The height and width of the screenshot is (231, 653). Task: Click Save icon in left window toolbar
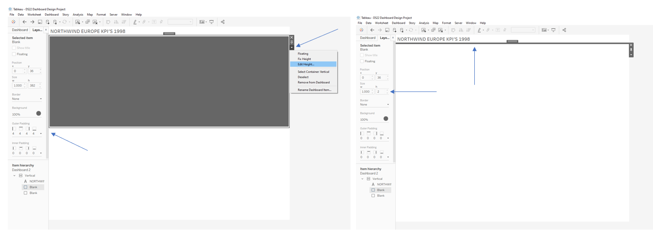coord(40,22)
